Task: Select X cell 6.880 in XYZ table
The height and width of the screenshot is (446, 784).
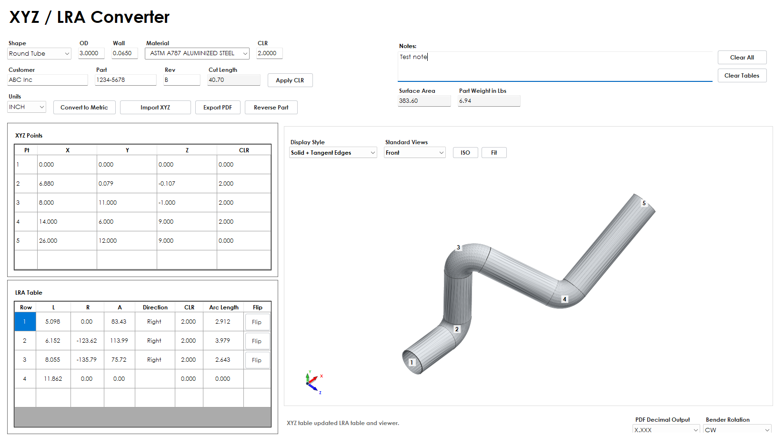Action: [x=67, y=184]
